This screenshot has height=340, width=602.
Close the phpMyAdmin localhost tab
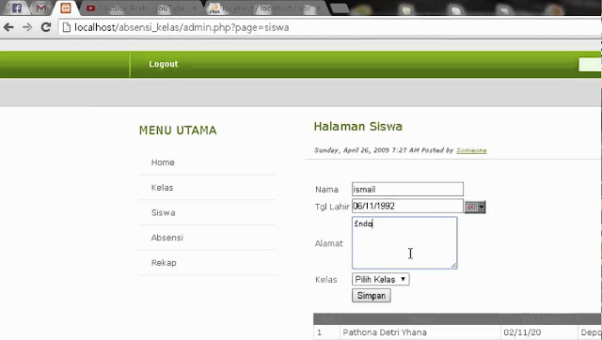pyautogui.click(x=318, y=8)
